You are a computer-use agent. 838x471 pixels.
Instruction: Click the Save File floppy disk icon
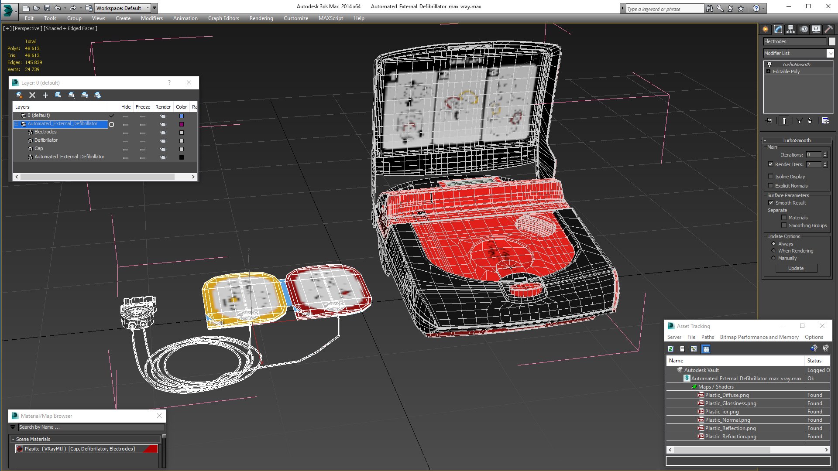47,8
